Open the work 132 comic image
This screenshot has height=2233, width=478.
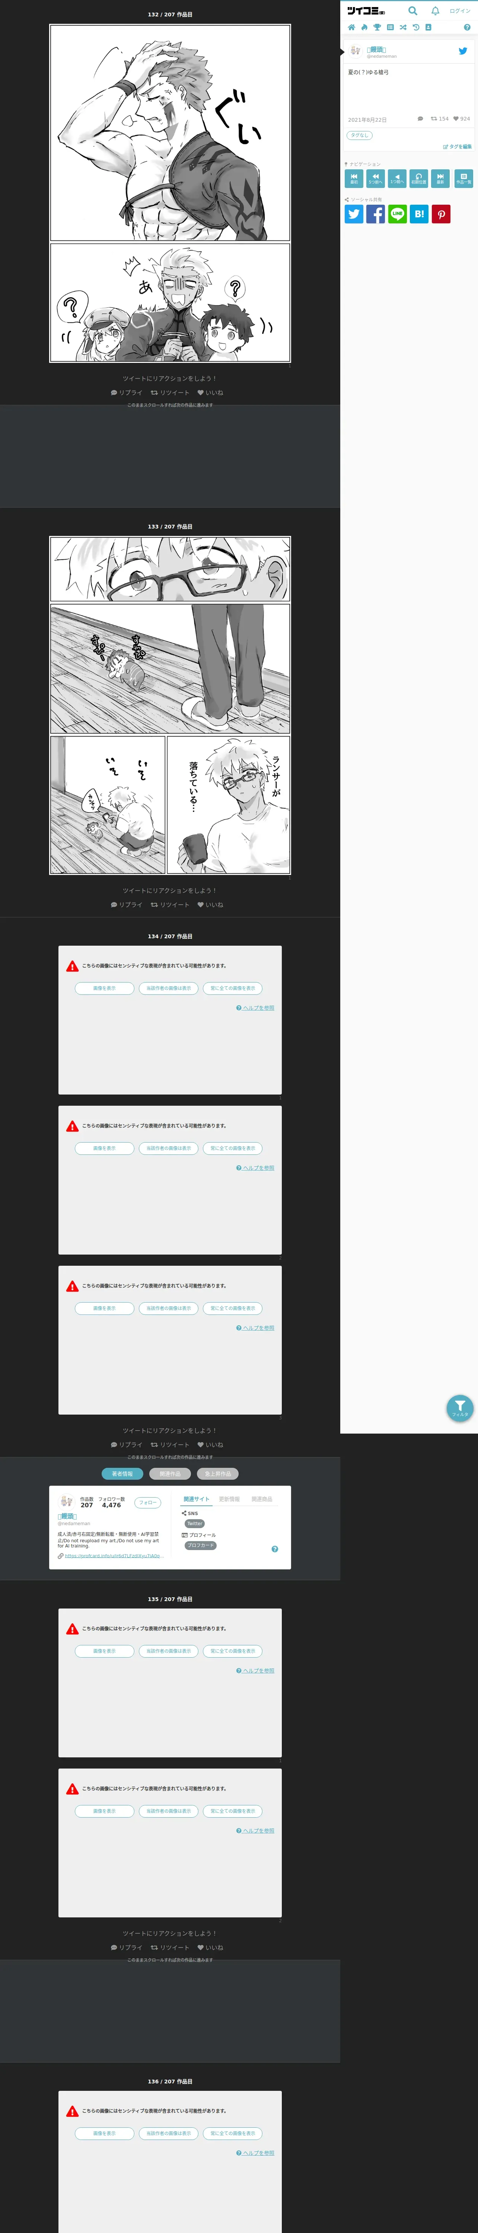tap(170, 192)
